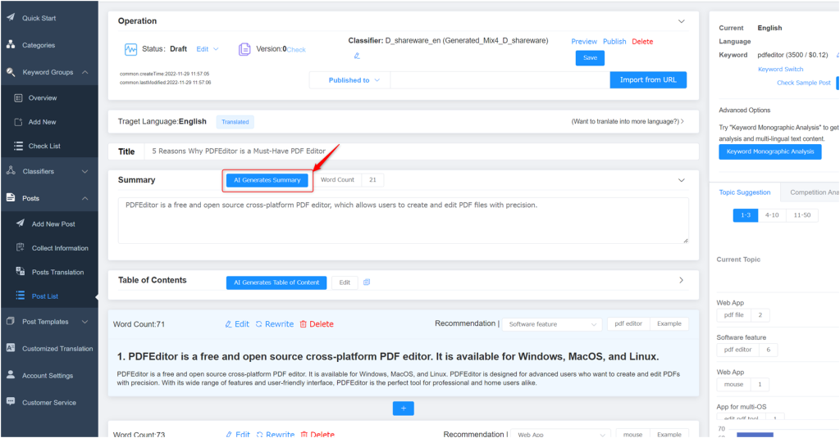Click the Published to URL input field

[x=500, y=80]
